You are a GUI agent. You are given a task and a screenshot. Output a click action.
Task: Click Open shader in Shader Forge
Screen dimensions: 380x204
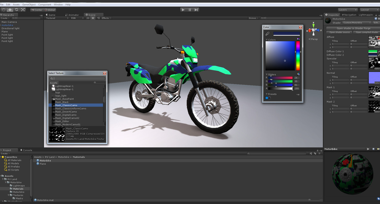tap(352, 28)
